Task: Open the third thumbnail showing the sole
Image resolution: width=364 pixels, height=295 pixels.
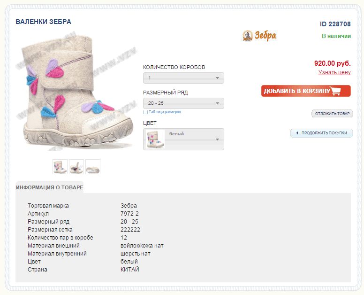Action: pos(93,167)
